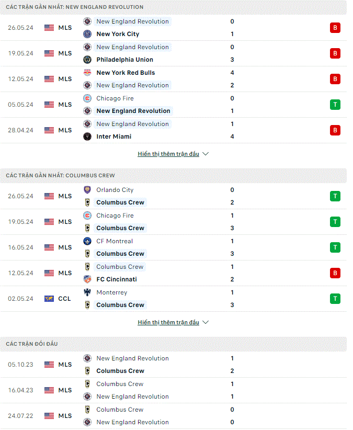Screen dimensions: 353x430
Task: Click the green T badge for Chicago Fire vs New England
Action: [335, 105]
